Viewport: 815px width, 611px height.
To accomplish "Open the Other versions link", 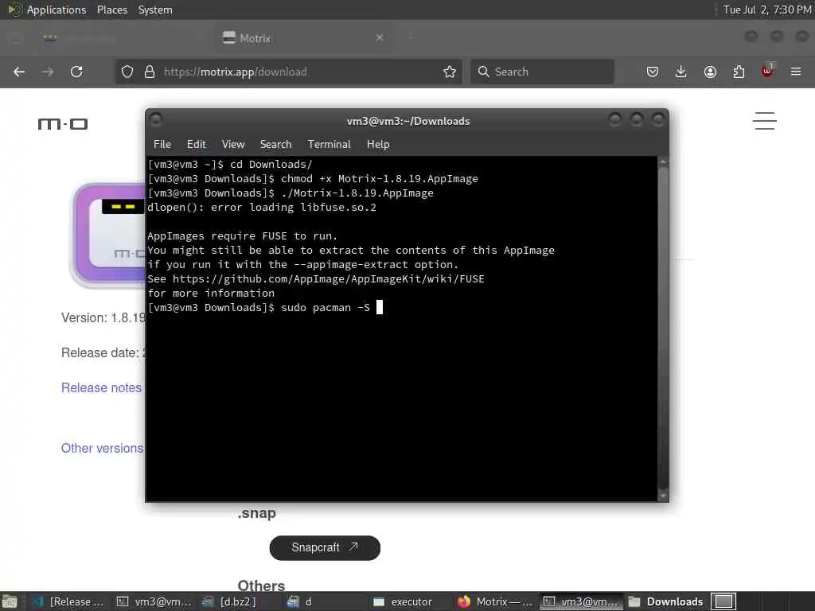I will coord(103,448).
